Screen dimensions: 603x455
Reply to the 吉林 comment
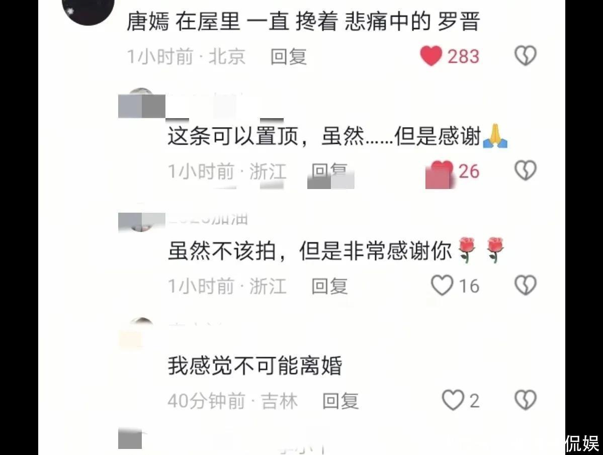(340, 401)
